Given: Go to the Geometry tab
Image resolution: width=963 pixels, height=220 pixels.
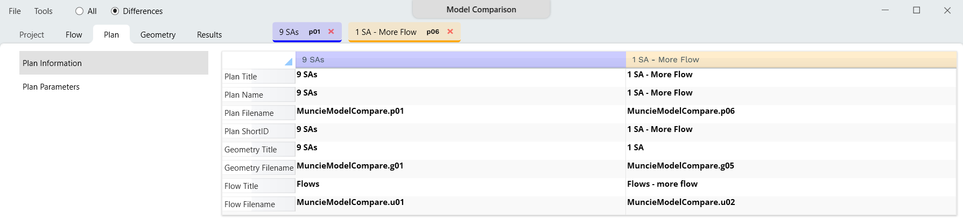Looking at the screenshot, I should coord(158,35).
